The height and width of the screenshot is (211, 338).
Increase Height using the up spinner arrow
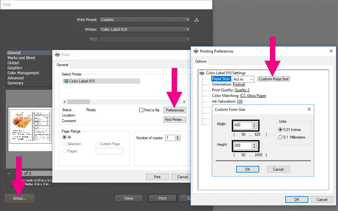(254, 144)
